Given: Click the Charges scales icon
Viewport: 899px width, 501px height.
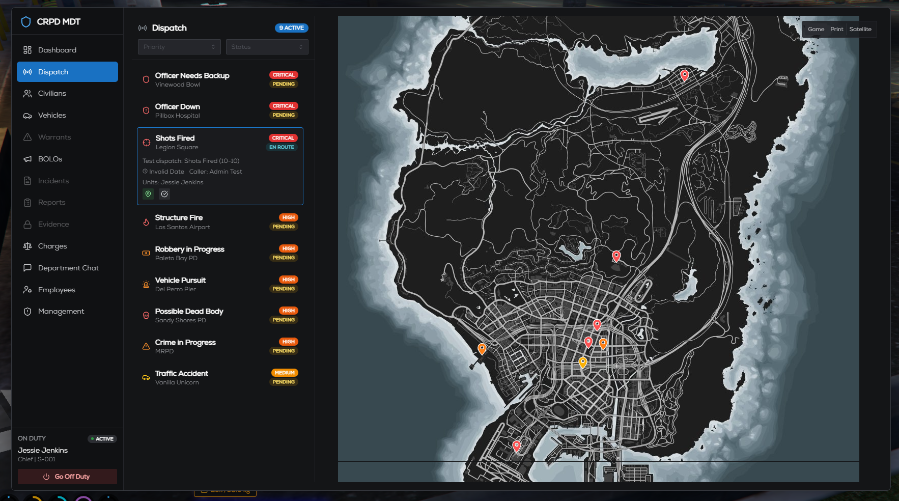Looking at the screenshot, I should [x=27, y=246].
